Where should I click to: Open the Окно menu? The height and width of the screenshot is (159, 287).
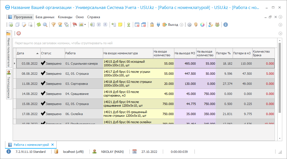(x=80, y=17)
